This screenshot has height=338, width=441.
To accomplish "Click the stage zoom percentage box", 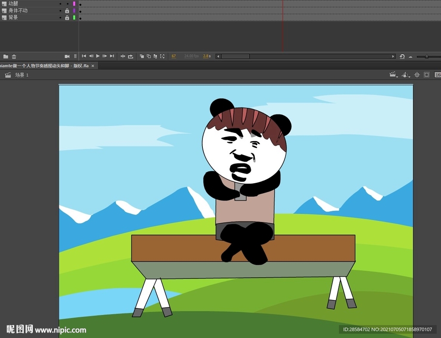I will click(438, 75).
